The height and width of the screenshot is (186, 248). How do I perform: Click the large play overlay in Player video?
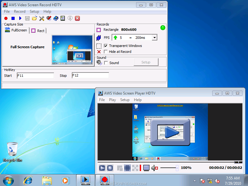170,132
